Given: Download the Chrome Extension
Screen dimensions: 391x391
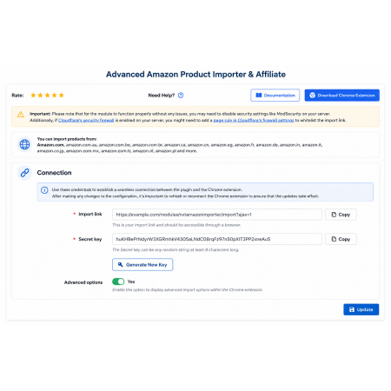Looking at the screenshot, I should click(342, 96).
